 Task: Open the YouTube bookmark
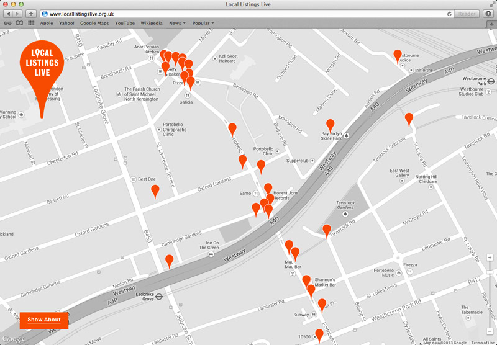point(125,23)
